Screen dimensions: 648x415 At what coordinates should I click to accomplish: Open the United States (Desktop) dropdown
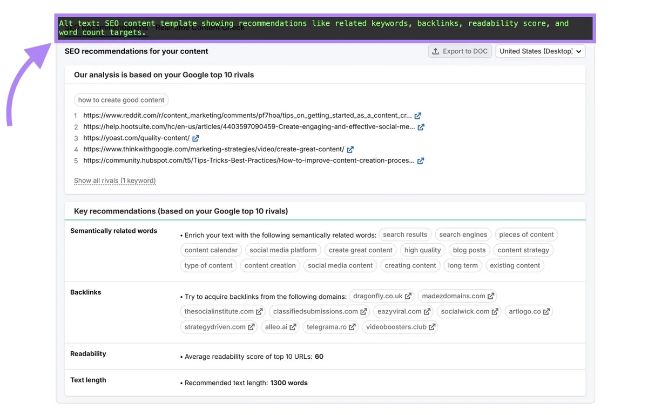541,51
